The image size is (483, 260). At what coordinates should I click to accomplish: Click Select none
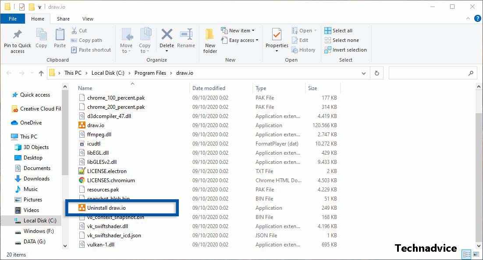point(341,40)
